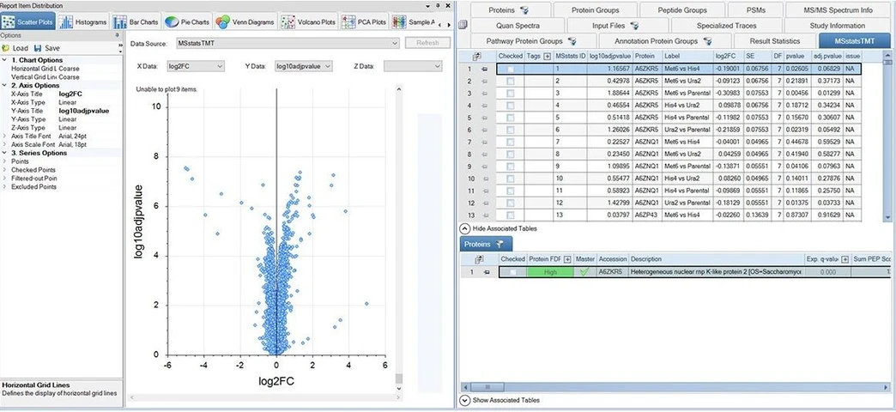
Task: Open the PCA Plots tab
Action: click(x=364, y=22)
